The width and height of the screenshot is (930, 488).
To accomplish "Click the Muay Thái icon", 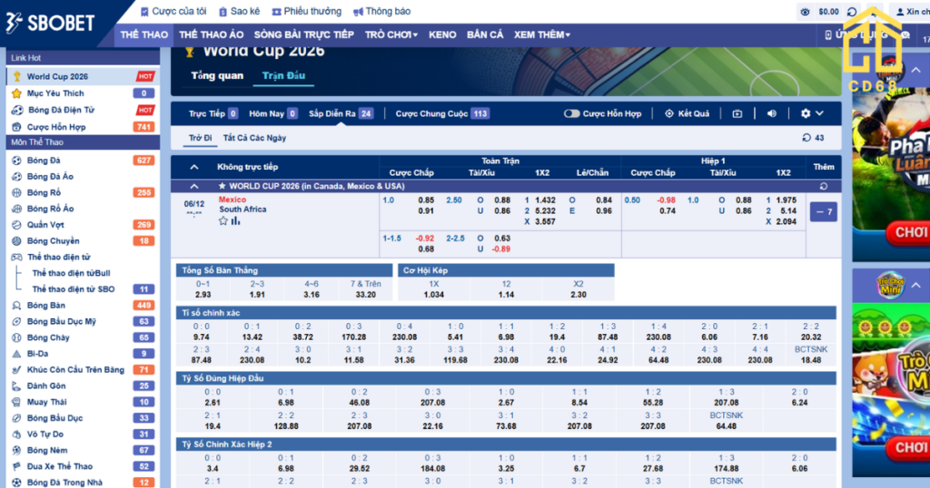I will (16, 402).
